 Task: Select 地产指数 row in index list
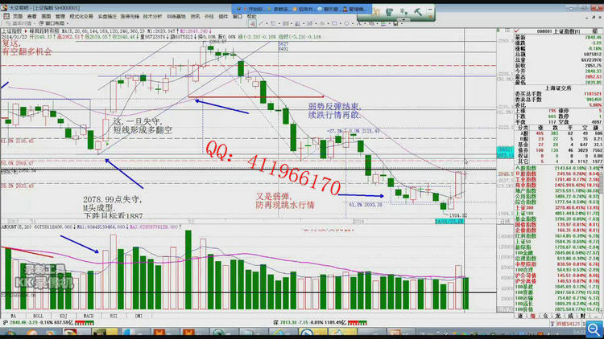pos(557,190)
